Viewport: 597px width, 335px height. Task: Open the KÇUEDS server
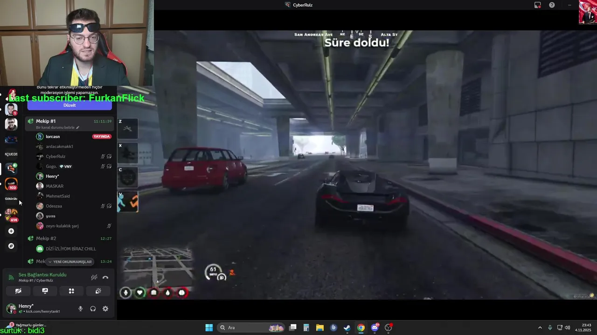tap(11, 154)
